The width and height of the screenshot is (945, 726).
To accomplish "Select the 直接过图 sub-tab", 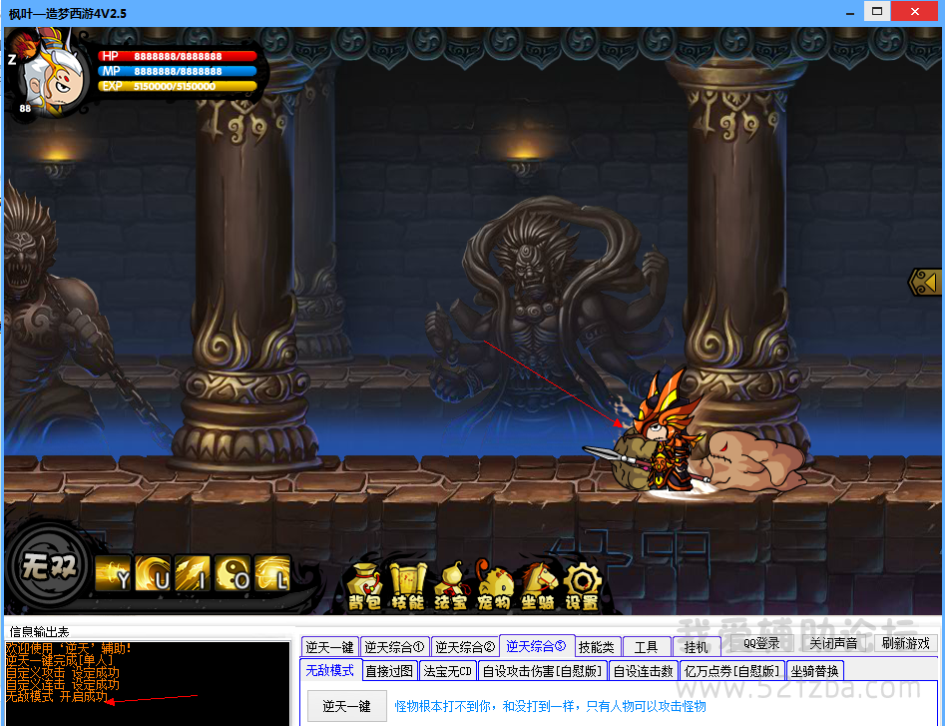I will [x=389, y=670].
